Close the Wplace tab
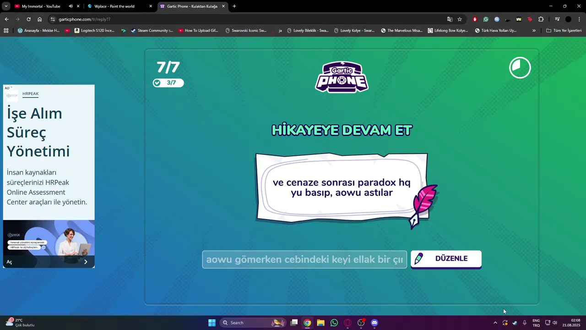586x330 pixels. tap(151, 6)
